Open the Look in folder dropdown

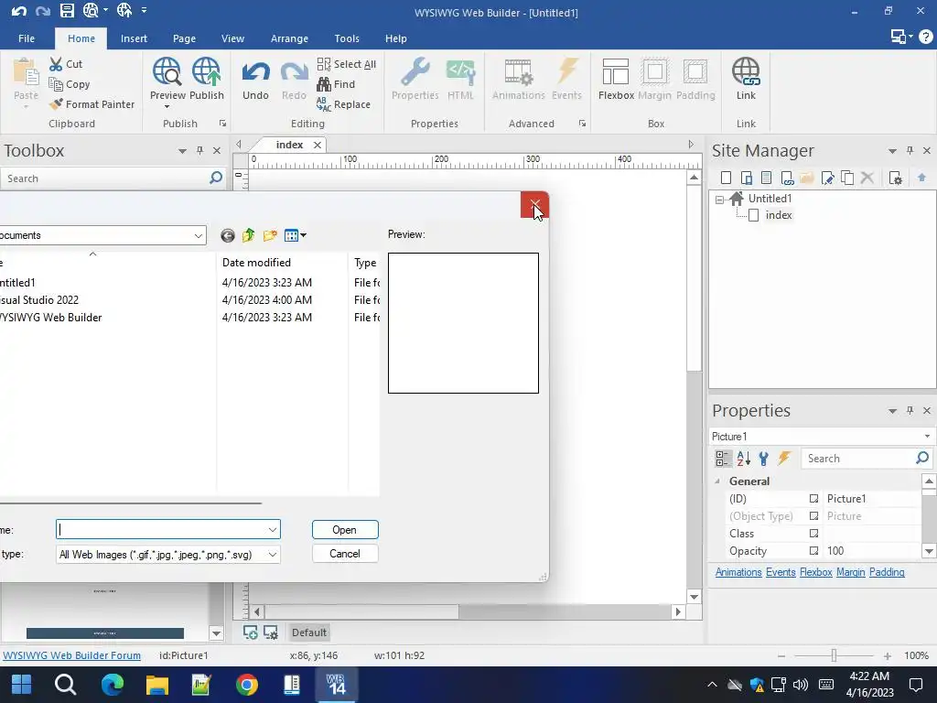[x=199, y=235]
